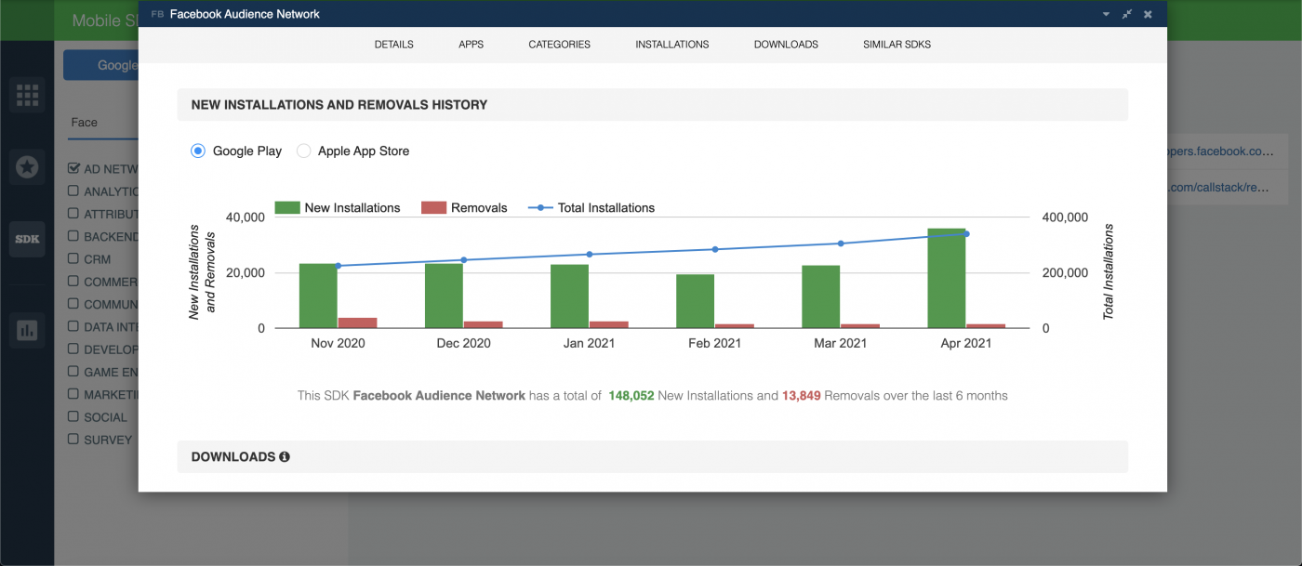Viewport: 1302px width, 566px height.
Task: Go to the CATEGORIES tab
Action: tap(560, 45)
